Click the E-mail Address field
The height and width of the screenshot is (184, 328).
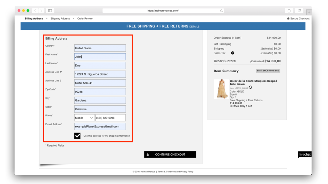[100, 126]
